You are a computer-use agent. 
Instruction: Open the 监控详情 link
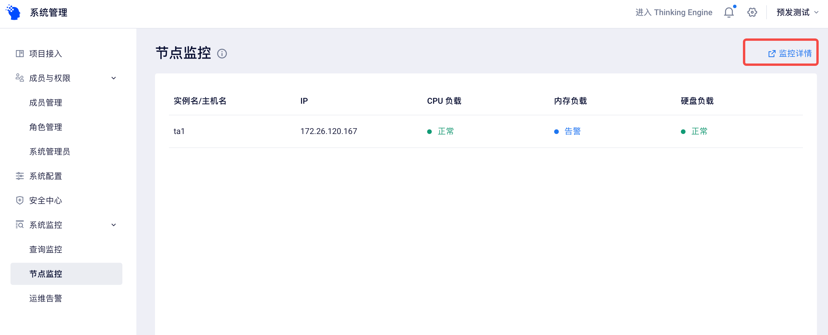click(x=790, y=53)
